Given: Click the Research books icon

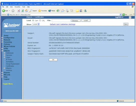Looking at the screenshot, I should tap(81, 11).
